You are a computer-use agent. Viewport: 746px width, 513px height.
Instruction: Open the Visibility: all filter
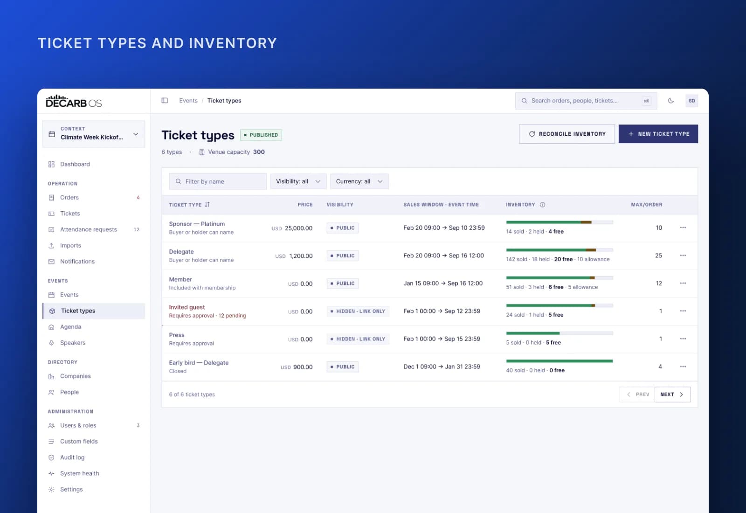(298, 181)
